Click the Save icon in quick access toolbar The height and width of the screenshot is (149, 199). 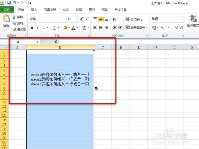[x=9, y=3]
